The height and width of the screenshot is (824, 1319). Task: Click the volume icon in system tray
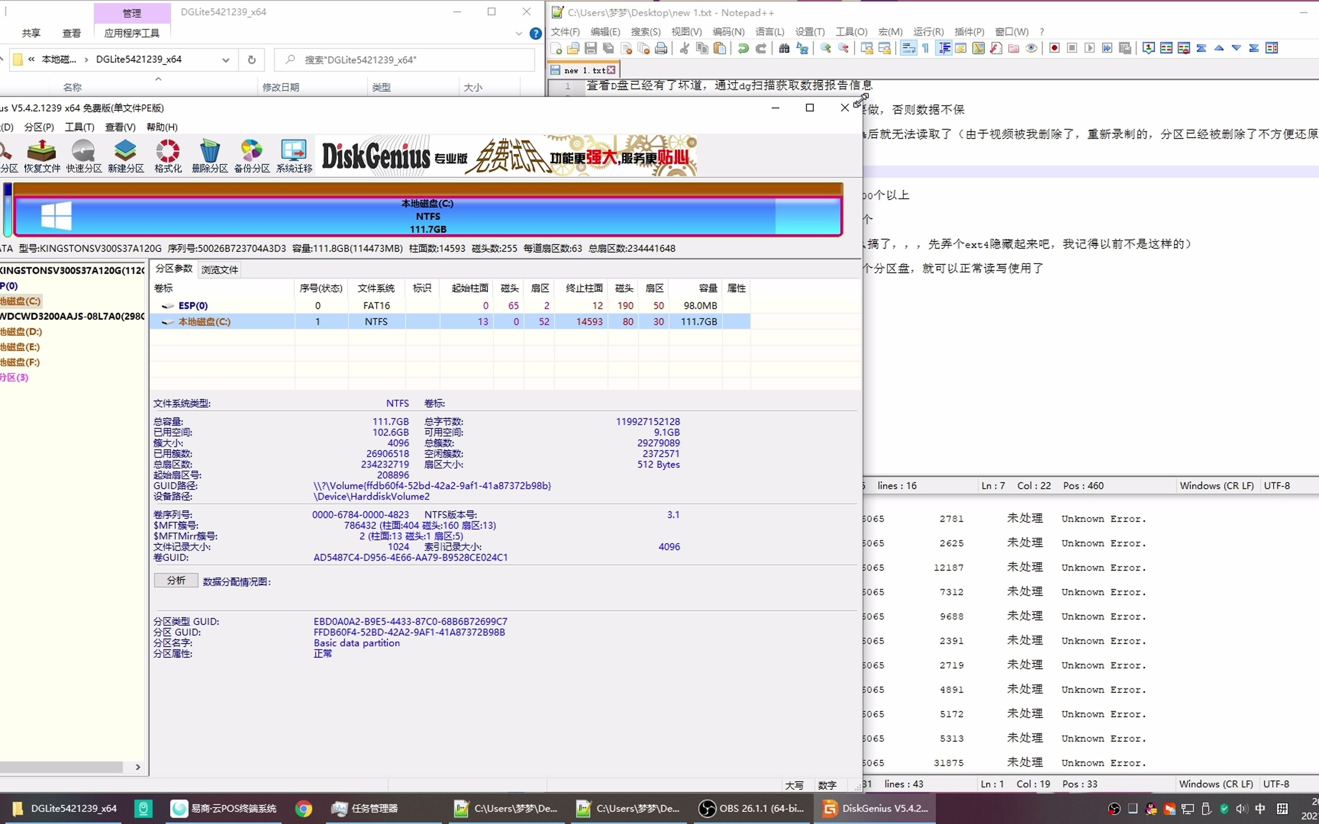coord(1241,808)
